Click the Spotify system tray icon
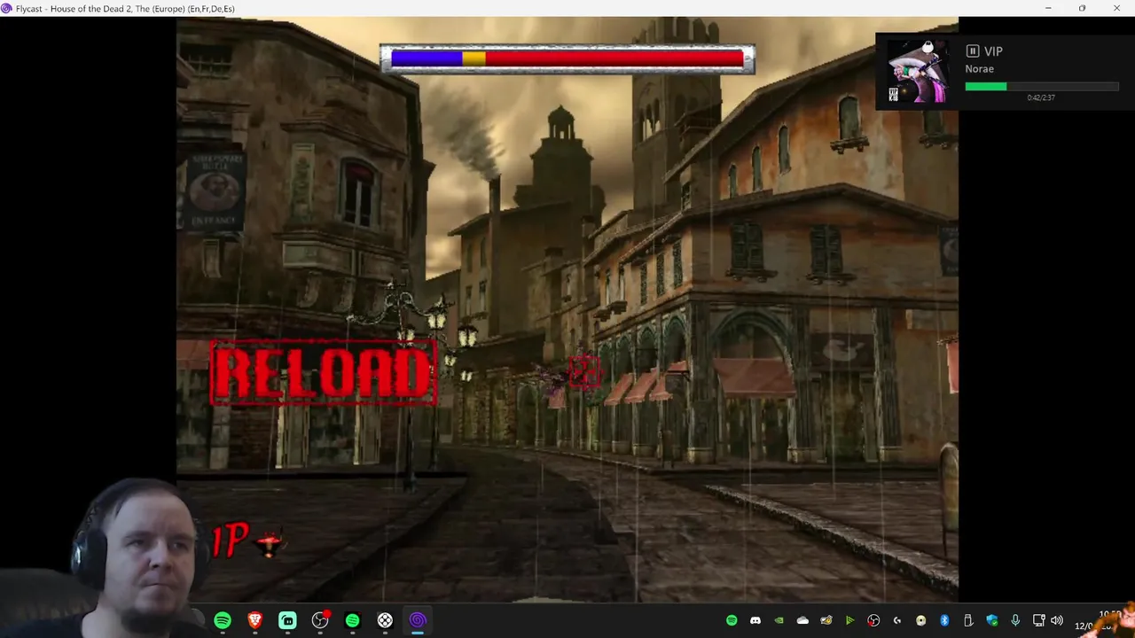Viewport: 1135px width, 638px height. point(732,621)
